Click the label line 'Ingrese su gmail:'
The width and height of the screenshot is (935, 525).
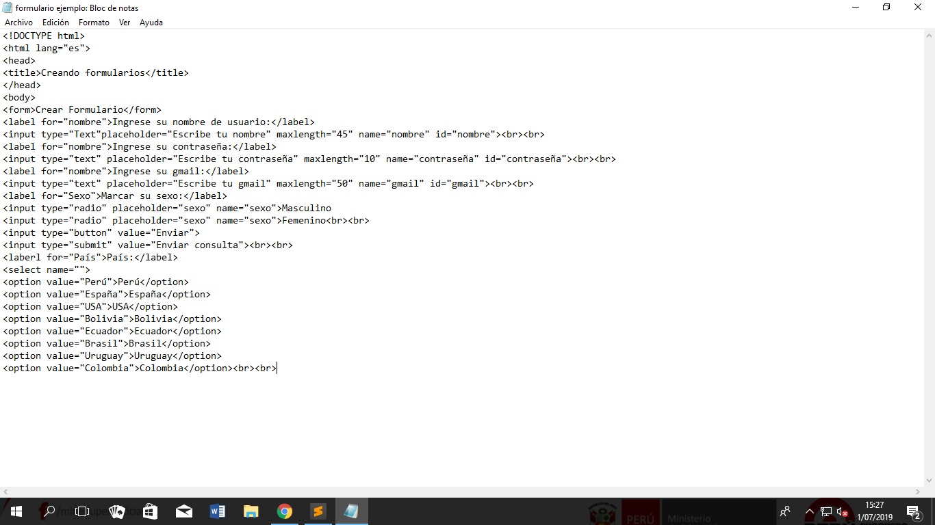[x=126, y=171]
